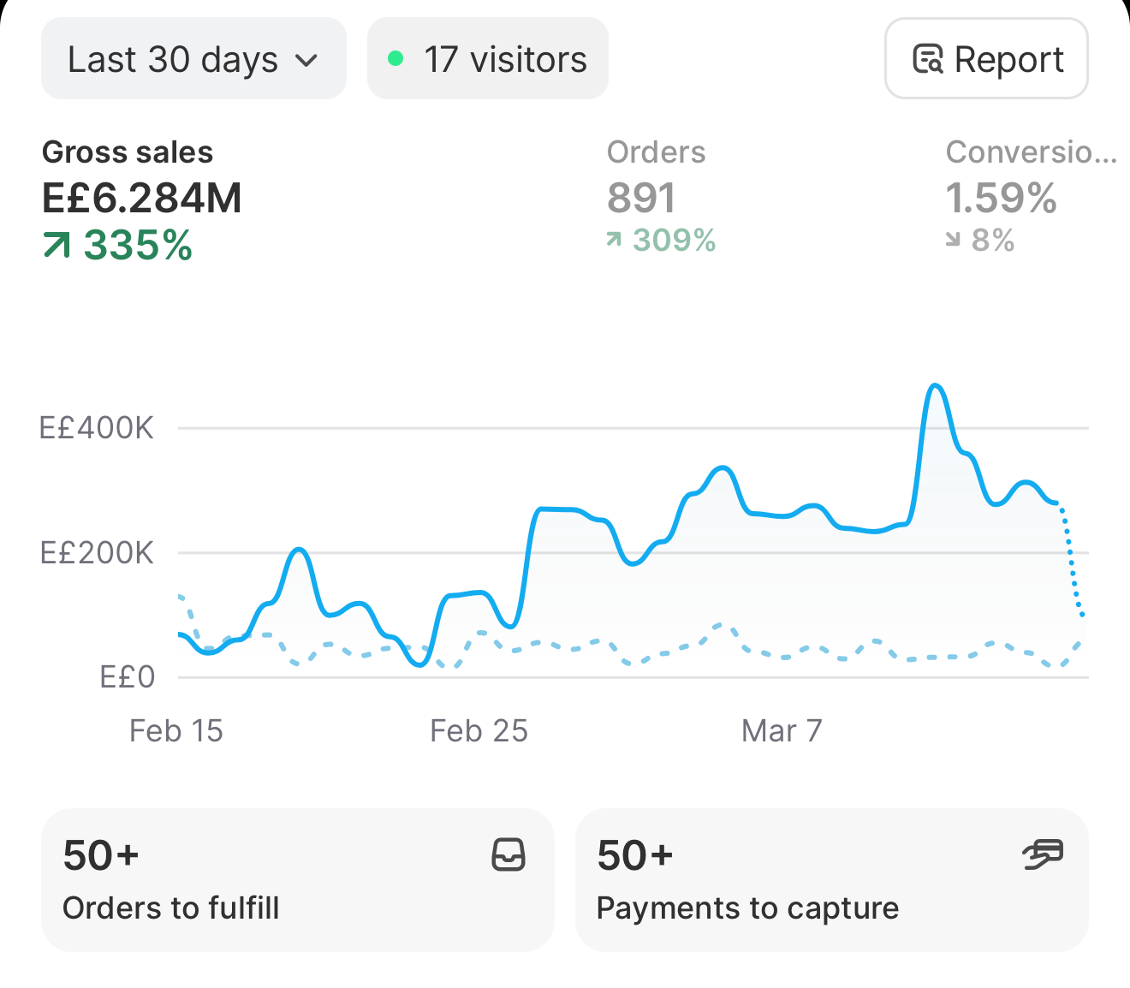The image size is (1130, 988).
Task: Switch to the Orders metric tab
Action: 661,196
